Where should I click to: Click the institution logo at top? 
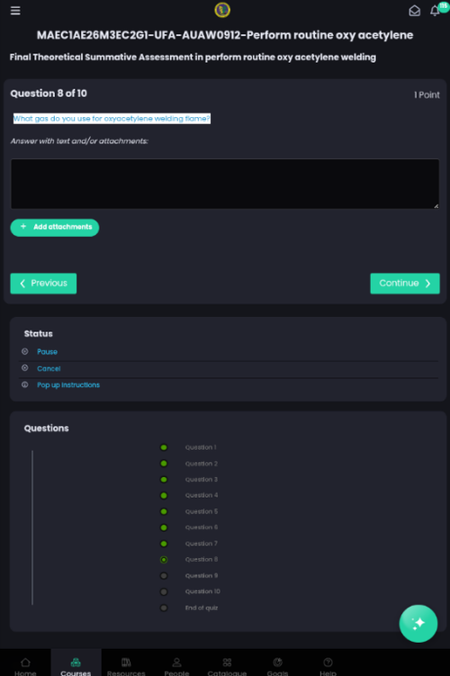(222, 10)
